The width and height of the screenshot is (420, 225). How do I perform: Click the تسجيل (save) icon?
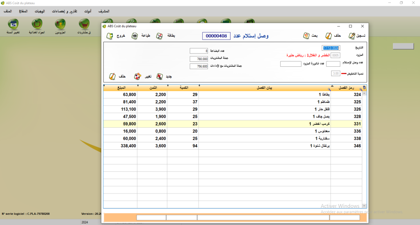352,36
